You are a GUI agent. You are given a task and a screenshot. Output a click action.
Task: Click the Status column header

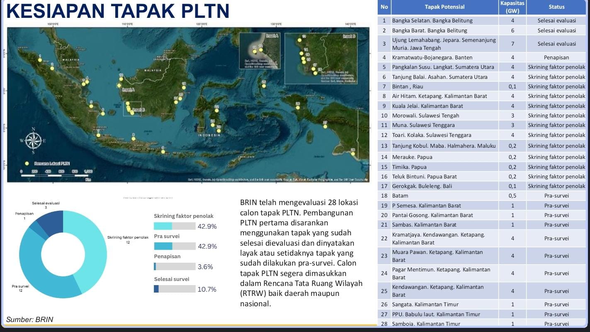[x=556, y=7]
